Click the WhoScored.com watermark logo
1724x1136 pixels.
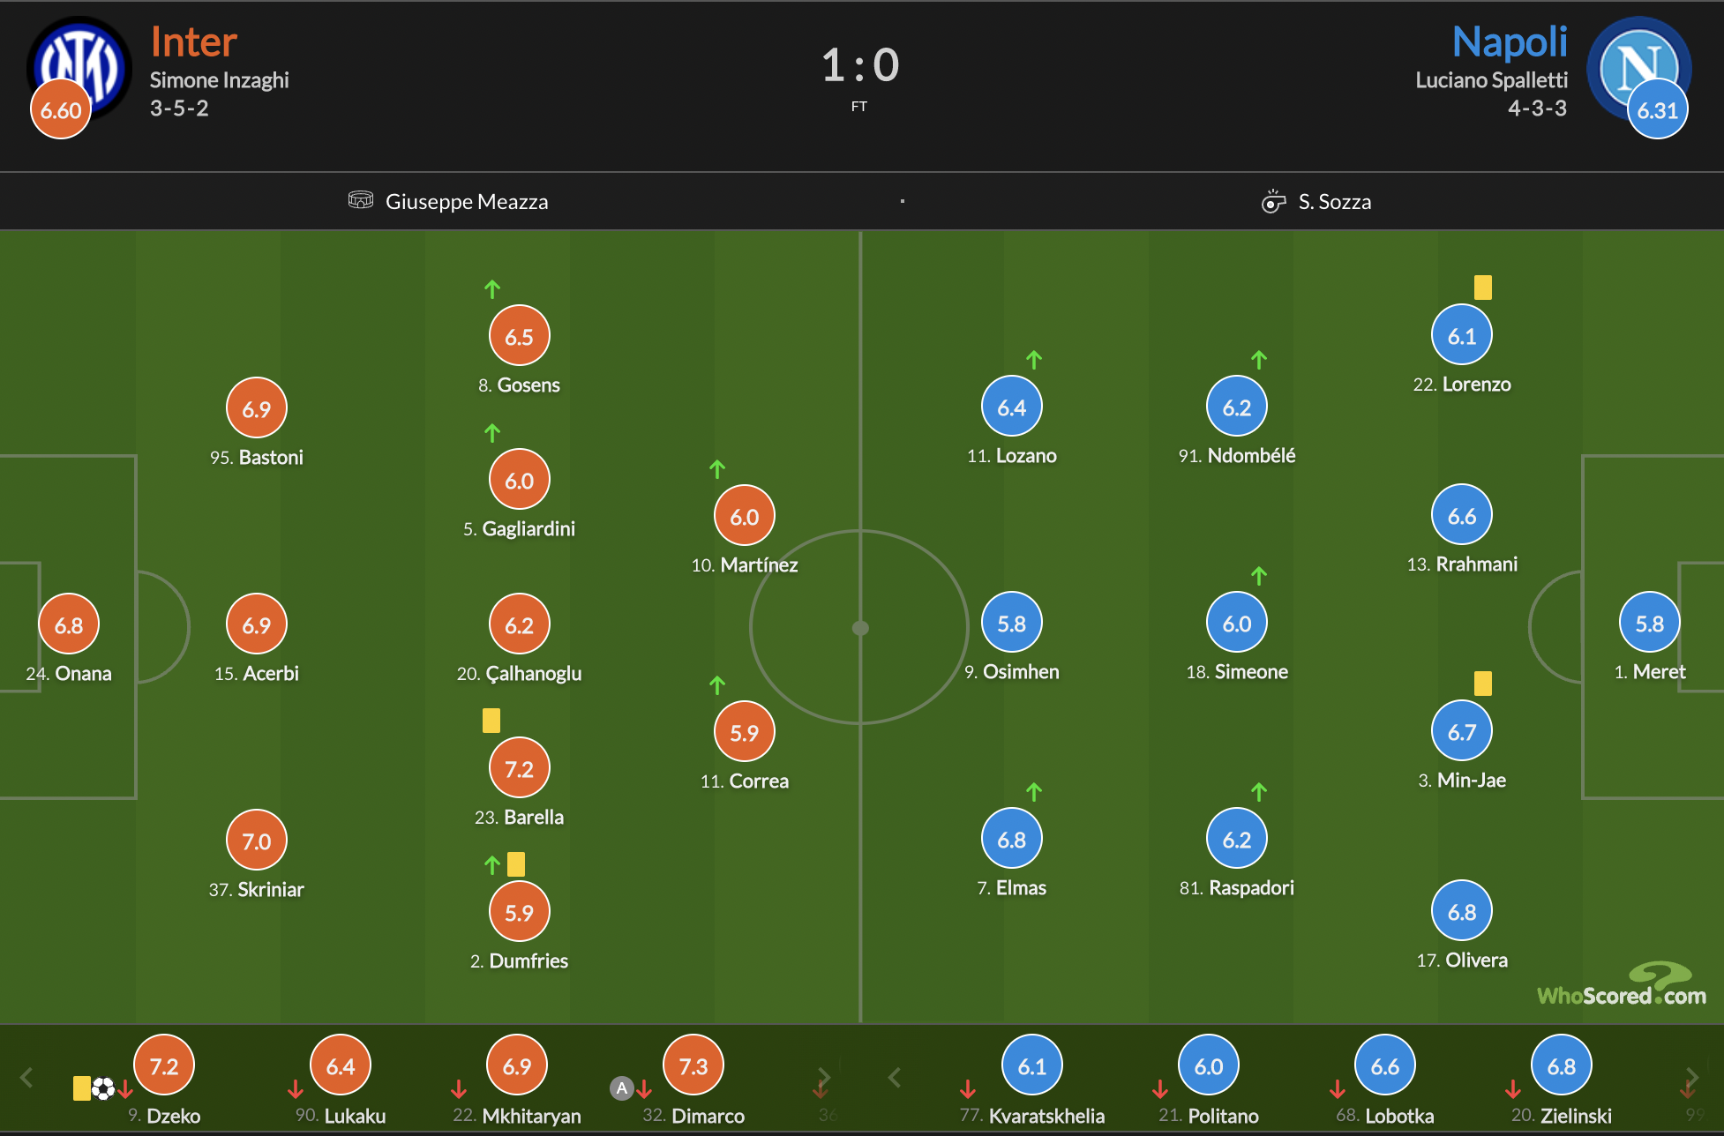click(1622, 984)
